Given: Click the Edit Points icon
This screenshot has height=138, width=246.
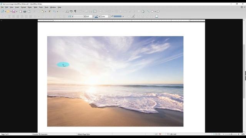Looking at the screenshot, I should (x=133, y=16).
